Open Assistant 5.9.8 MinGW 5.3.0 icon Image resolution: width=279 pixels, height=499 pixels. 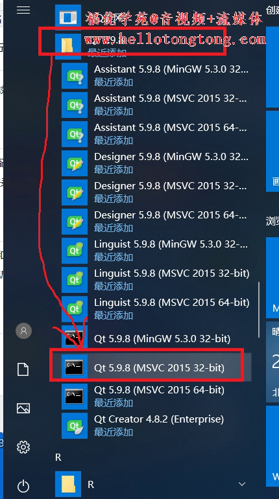[x=74, y=76]
